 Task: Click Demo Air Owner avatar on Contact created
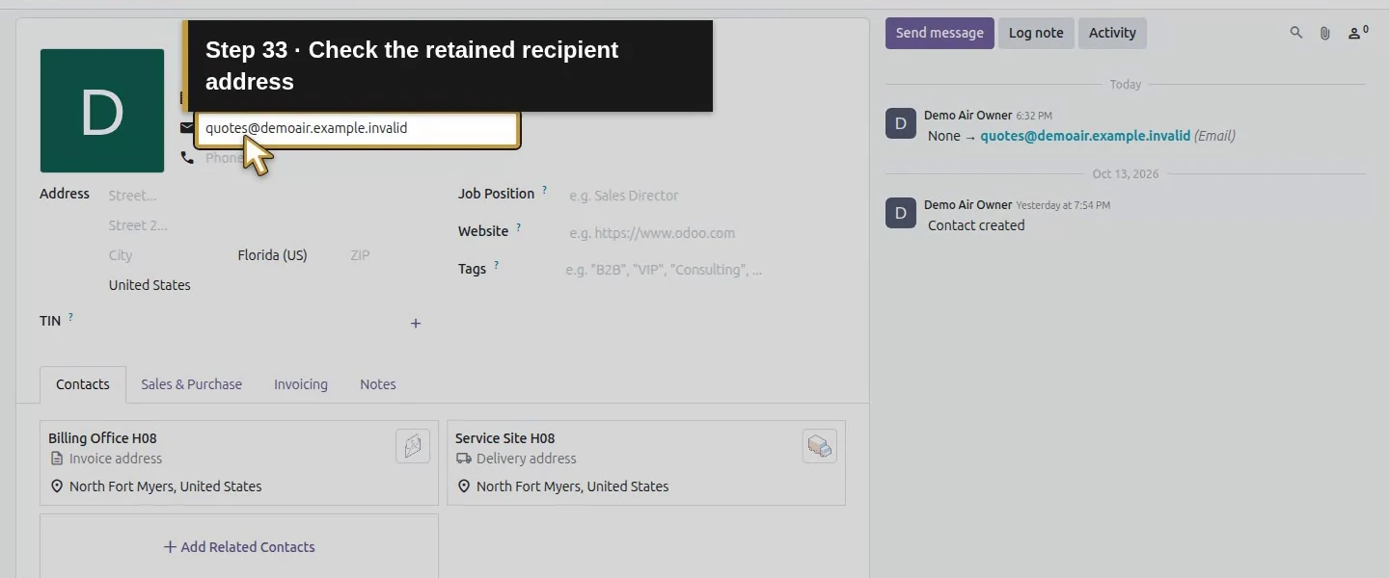click(901, 213)
